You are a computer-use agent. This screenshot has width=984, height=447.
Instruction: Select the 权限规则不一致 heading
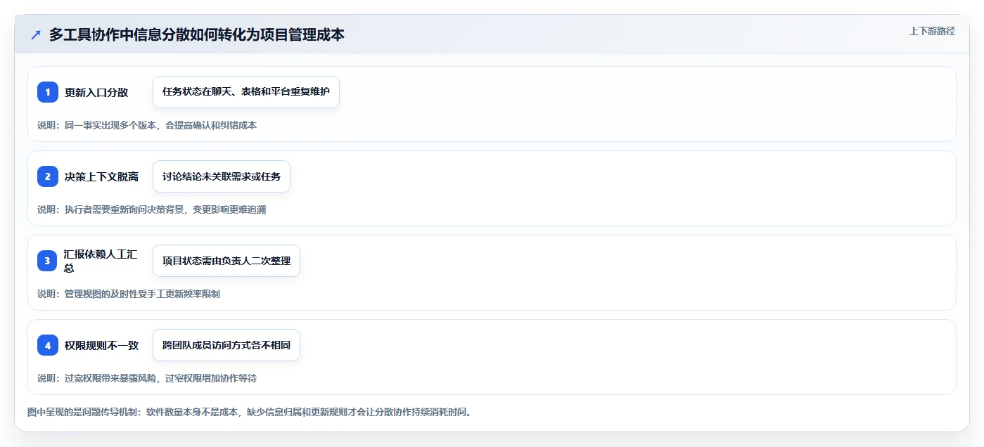pyautogui.click(x=101, y=345)
